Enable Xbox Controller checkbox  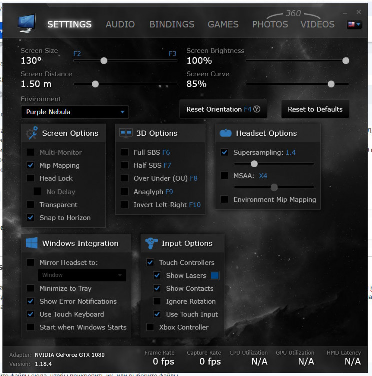point(150,327)
